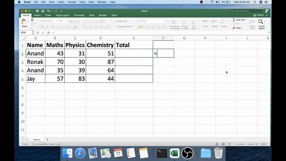Open Safari from the Dock
The width and height of the screenshot is (286, 161).
80,153
